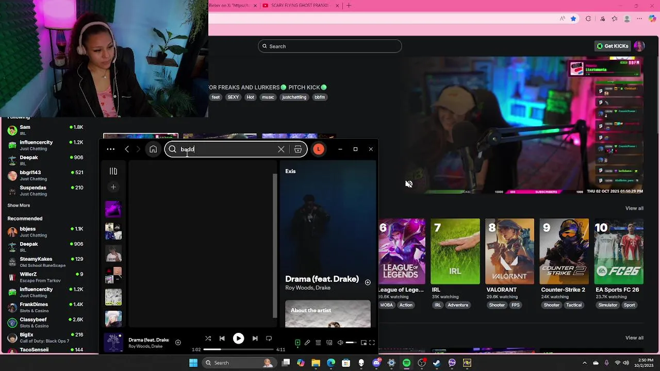Seek in the song progress bar
The image size is (660, 371).
(x=239, y=349)
